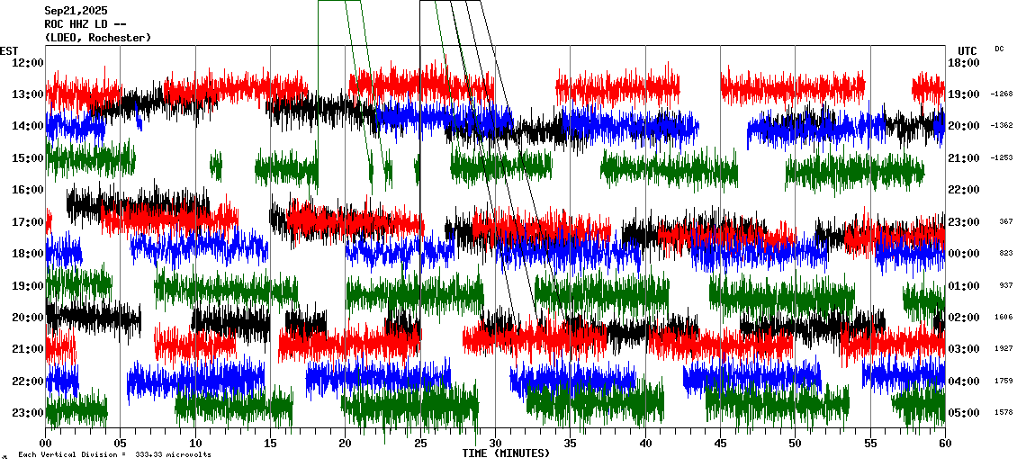
Task: Click the 367 DC offset value
Action: [x=1006, y=221]
